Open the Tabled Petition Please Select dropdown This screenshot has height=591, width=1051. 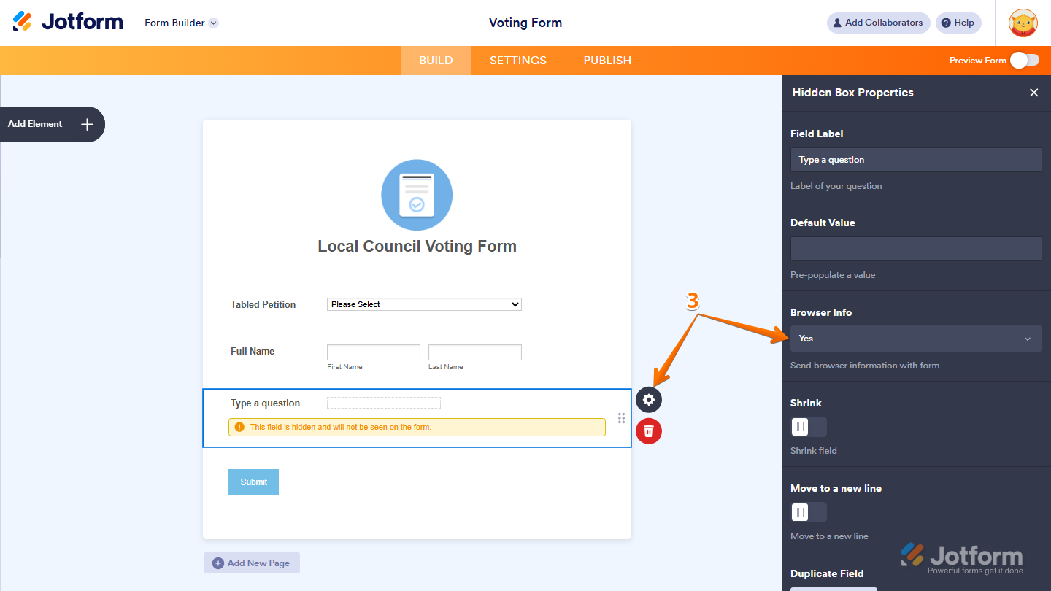coord(423,304)
